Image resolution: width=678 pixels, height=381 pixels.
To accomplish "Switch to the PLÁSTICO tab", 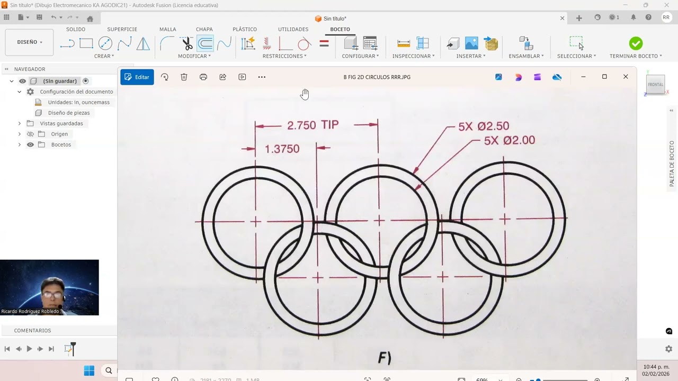I will point(245,30).
